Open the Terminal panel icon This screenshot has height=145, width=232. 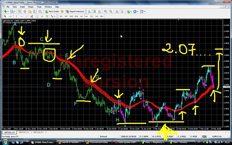[x=35, y=11]
